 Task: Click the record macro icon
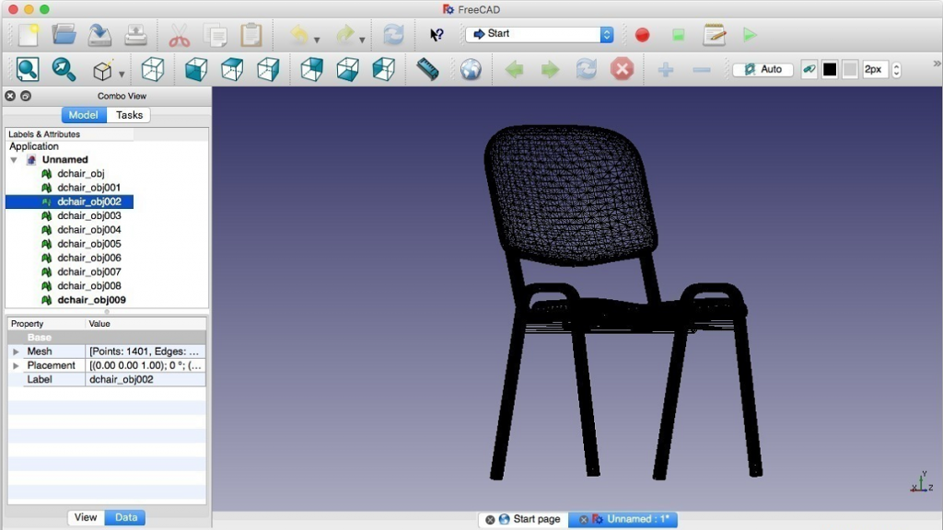click(x=642, y=34)
